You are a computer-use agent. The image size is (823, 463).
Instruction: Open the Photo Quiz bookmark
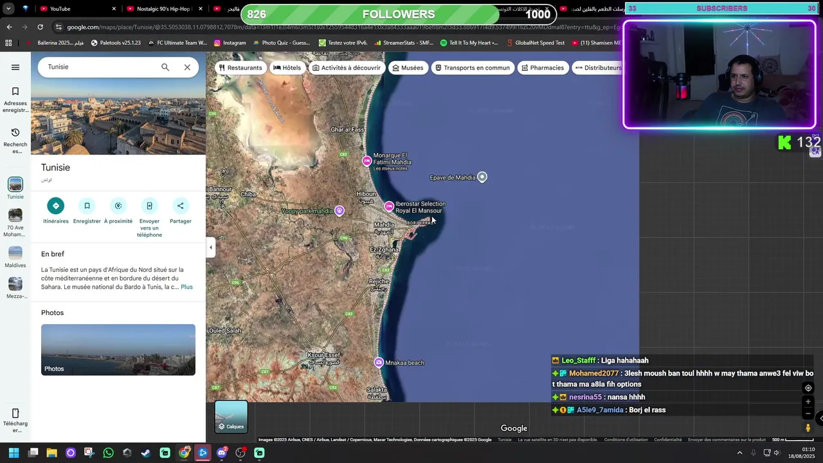(x=281, y=43)
